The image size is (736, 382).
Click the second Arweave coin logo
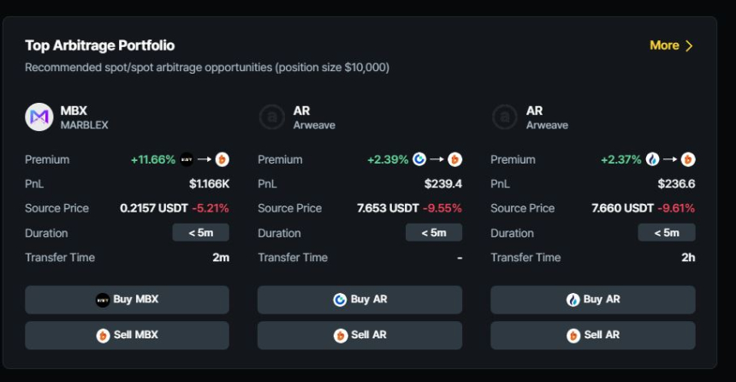pyautogui.click(x=504, y=116)
